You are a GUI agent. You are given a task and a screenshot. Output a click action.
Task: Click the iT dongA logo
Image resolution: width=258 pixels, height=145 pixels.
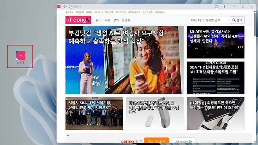(78, 20)
